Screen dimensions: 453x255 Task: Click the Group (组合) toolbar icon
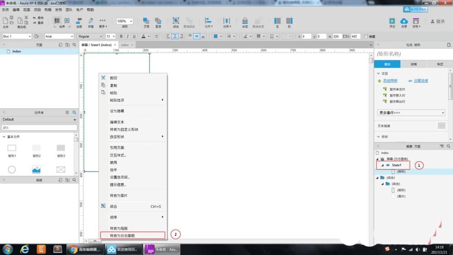click(176, 20)
